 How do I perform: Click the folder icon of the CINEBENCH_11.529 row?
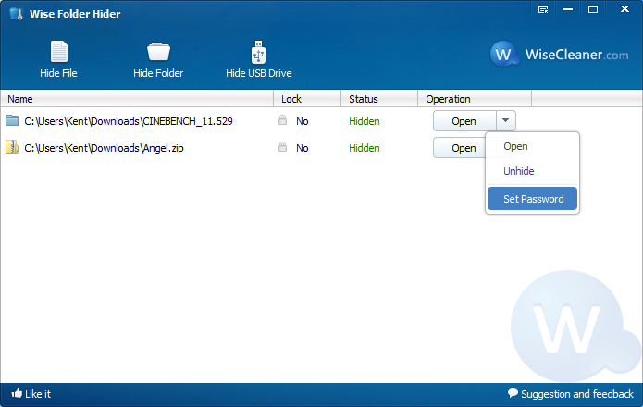click(12, 120)
